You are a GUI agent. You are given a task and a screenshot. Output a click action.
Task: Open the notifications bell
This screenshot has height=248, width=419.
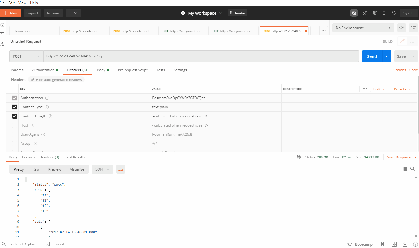pos(384,13)
